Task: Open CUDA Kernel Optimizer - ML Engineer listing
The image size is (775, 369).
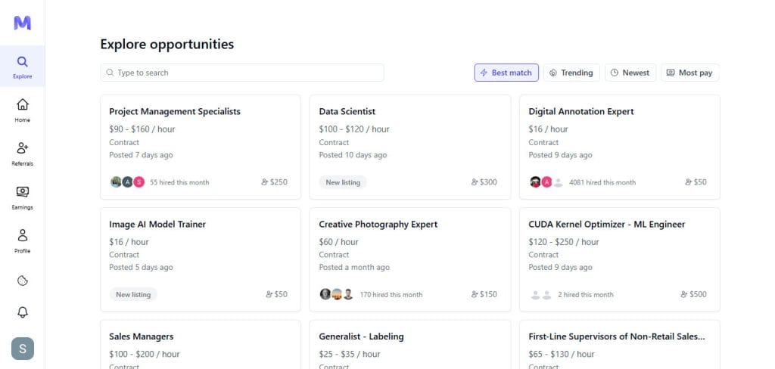Action: click(607, 224)
